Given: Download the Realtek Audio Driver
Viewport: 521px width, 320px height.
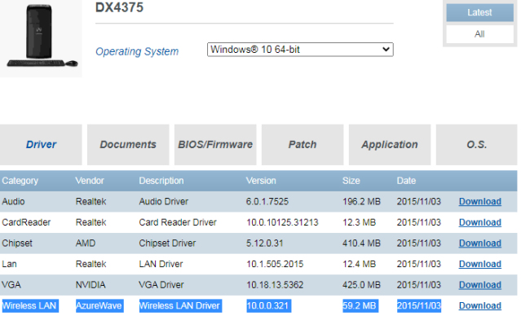Looking at the screenshot, I should [x=479, y=201].
